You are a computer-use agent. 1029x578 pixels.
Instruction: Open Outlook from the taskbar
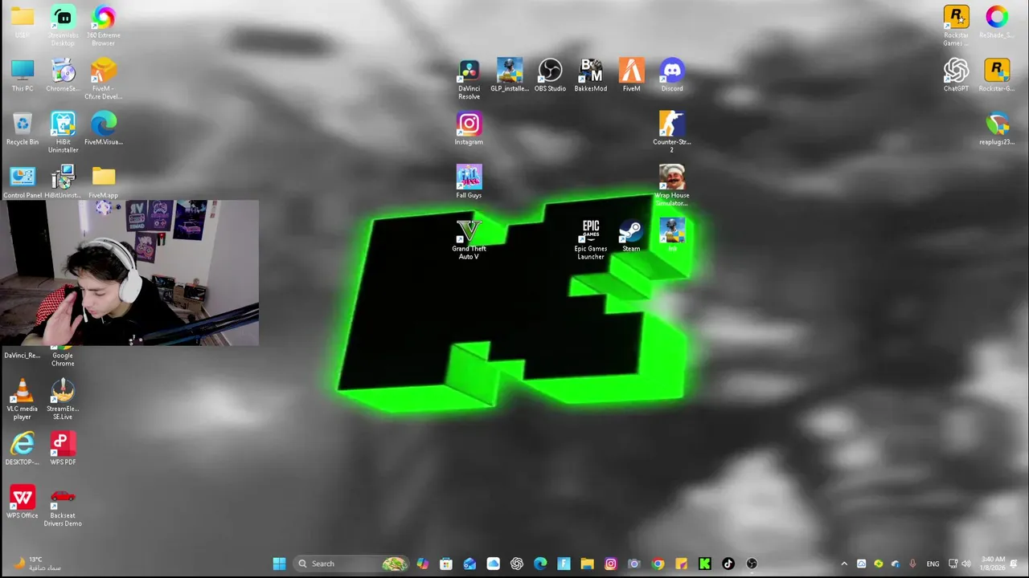(469, 564)
